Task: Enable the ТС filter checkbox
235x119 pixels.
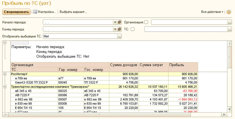Action: click(x=132, y=29)
